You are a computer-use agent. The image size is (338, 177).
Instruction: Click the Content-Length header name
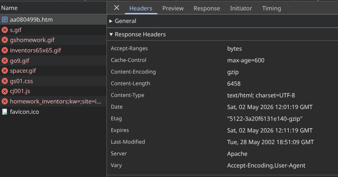[x=130, y=84]
